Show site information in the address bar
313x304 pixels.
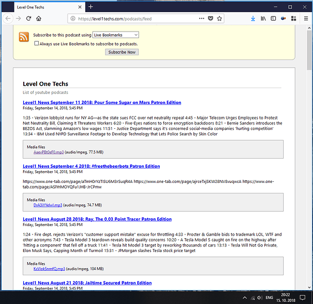[73, 19]
